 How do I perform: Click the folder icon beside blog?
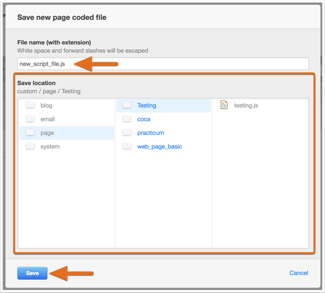click(x=30, y=105)
